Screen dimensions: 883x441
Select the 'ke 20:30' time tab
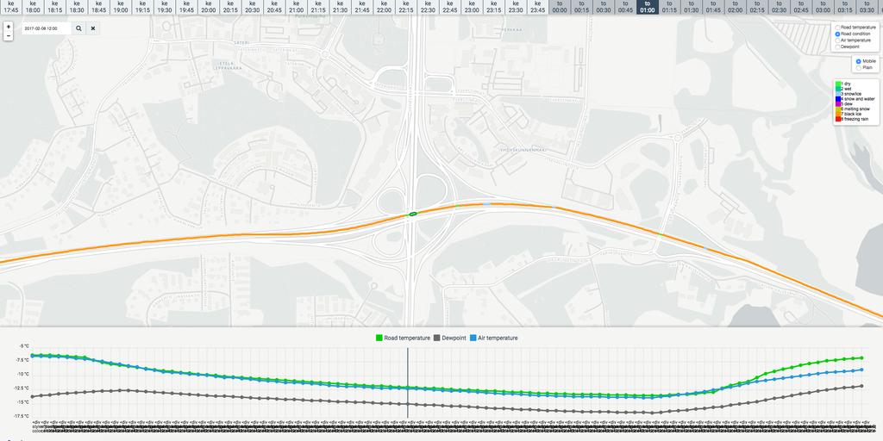(x=253, y=7)
